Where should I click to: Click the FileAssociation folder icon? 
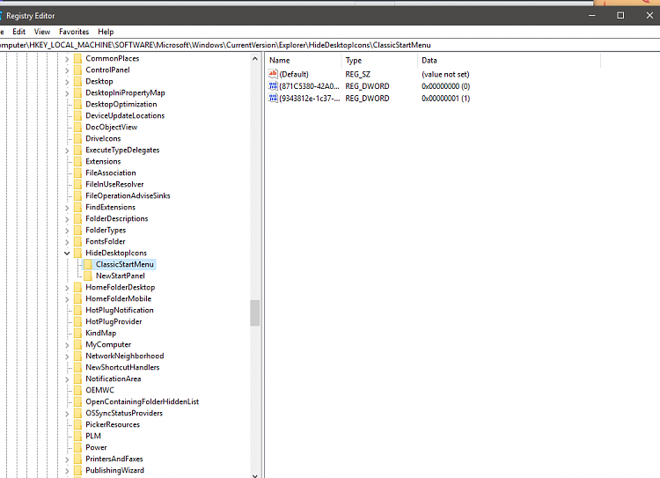[77, 173]
